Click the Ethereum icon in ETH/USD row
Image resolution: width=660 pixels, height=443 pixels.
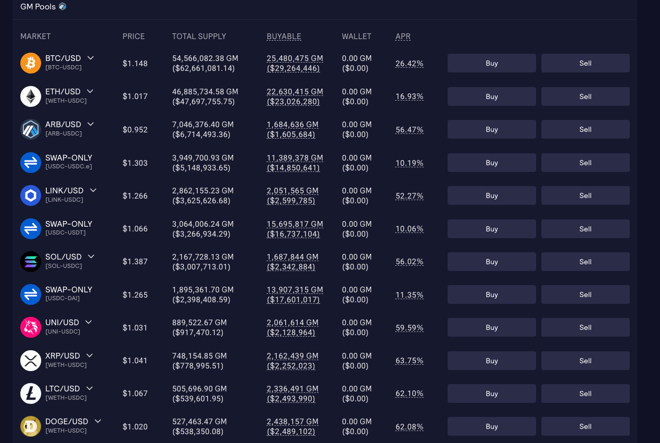[31, 96]
